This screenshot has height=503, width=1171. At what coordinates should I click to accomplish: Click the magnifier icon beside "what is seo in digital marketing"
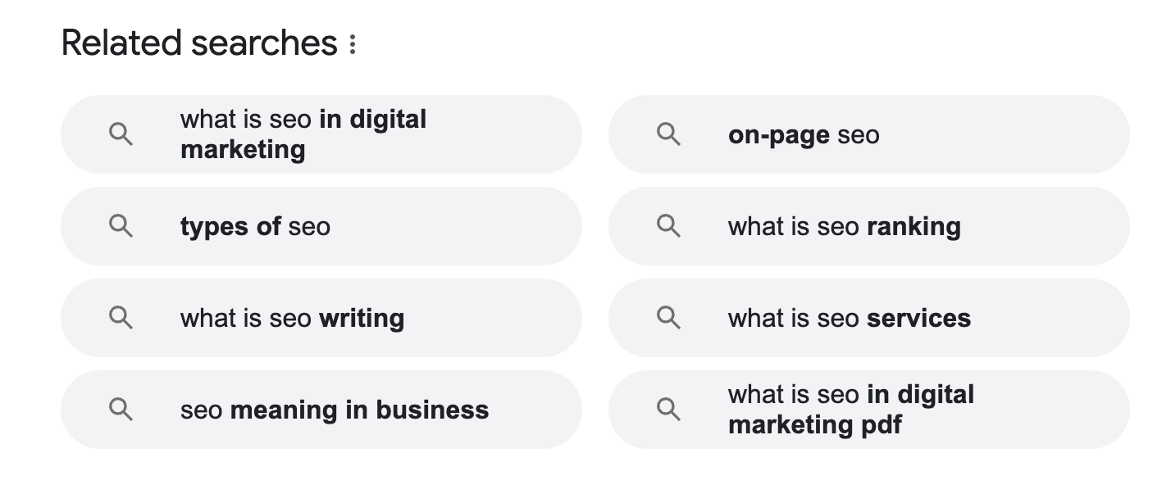click(121, 134)
